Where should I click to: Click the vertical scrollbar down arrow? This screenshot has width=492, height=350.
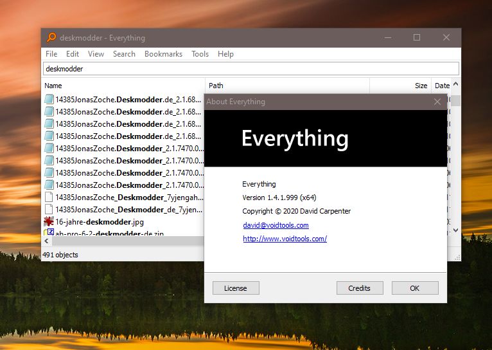tap(456, 230)
